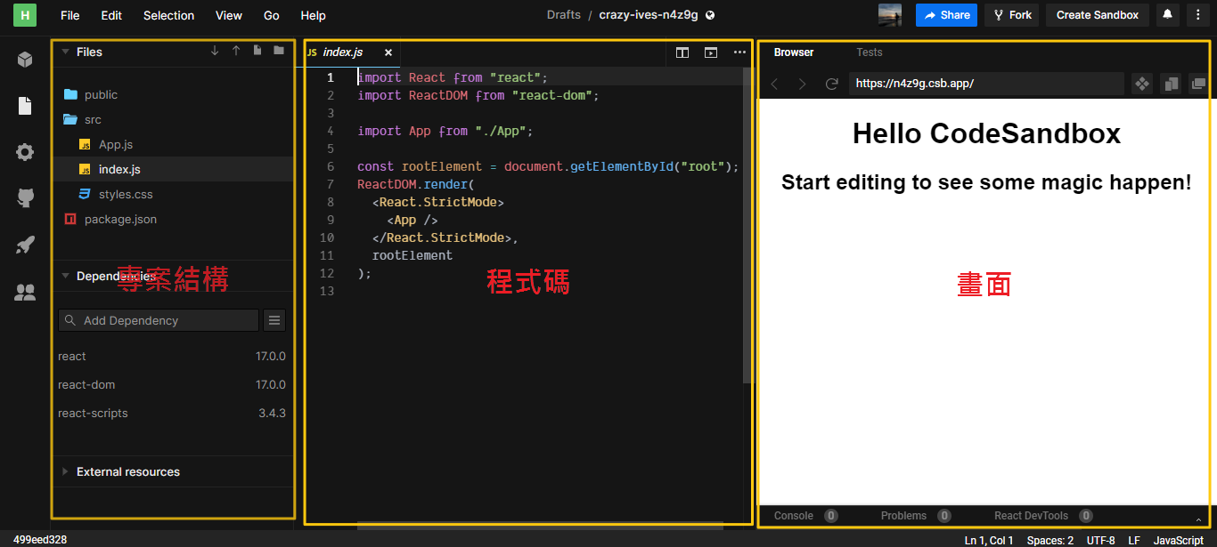Click the new folder icon in Files header
The width and height of the screenshot is (1217, 547).
pyautogui.click(x=279, y=51)
